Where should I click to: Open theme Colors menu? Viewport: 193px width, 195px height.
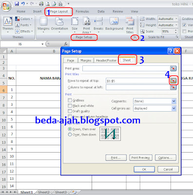point(24,19)
